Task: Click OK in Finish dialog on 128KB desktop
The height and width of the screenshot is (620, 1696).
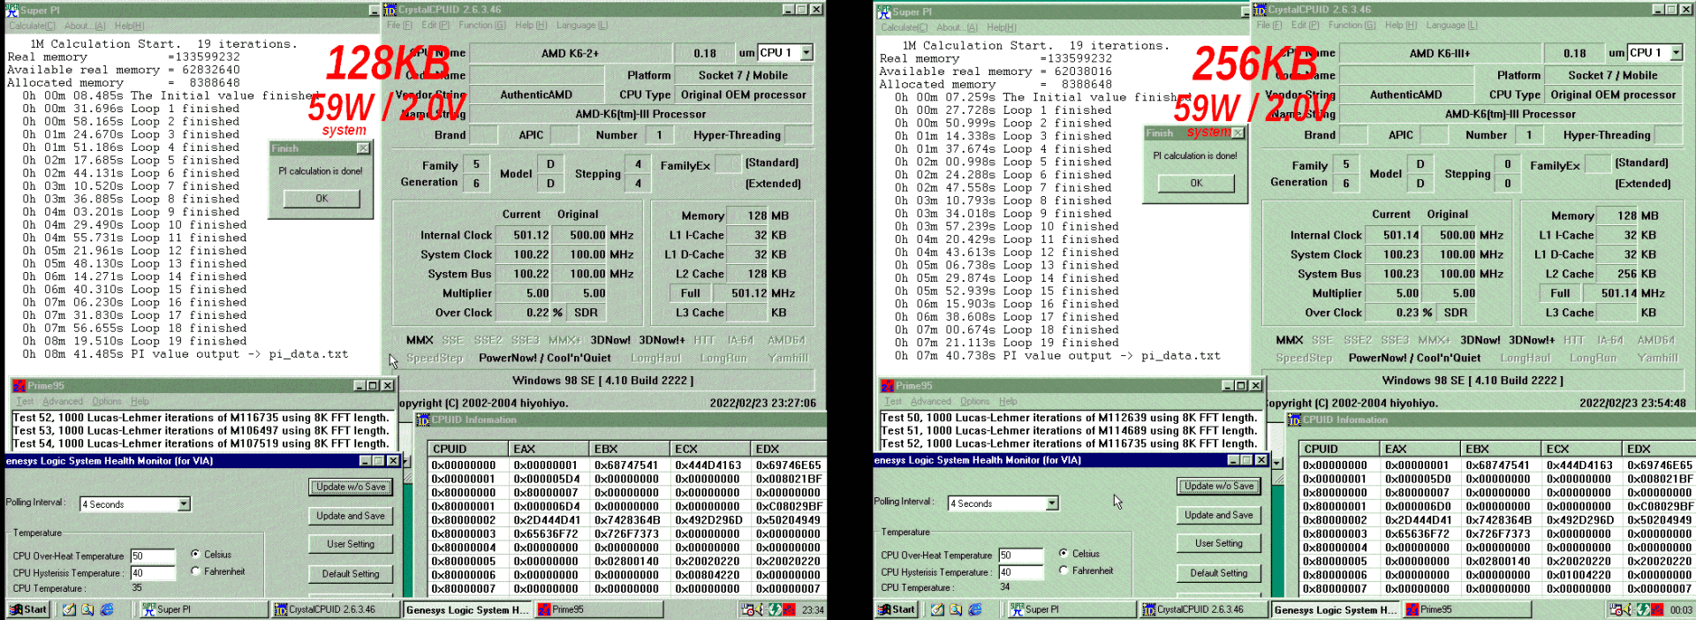Action: click(322, 199)
